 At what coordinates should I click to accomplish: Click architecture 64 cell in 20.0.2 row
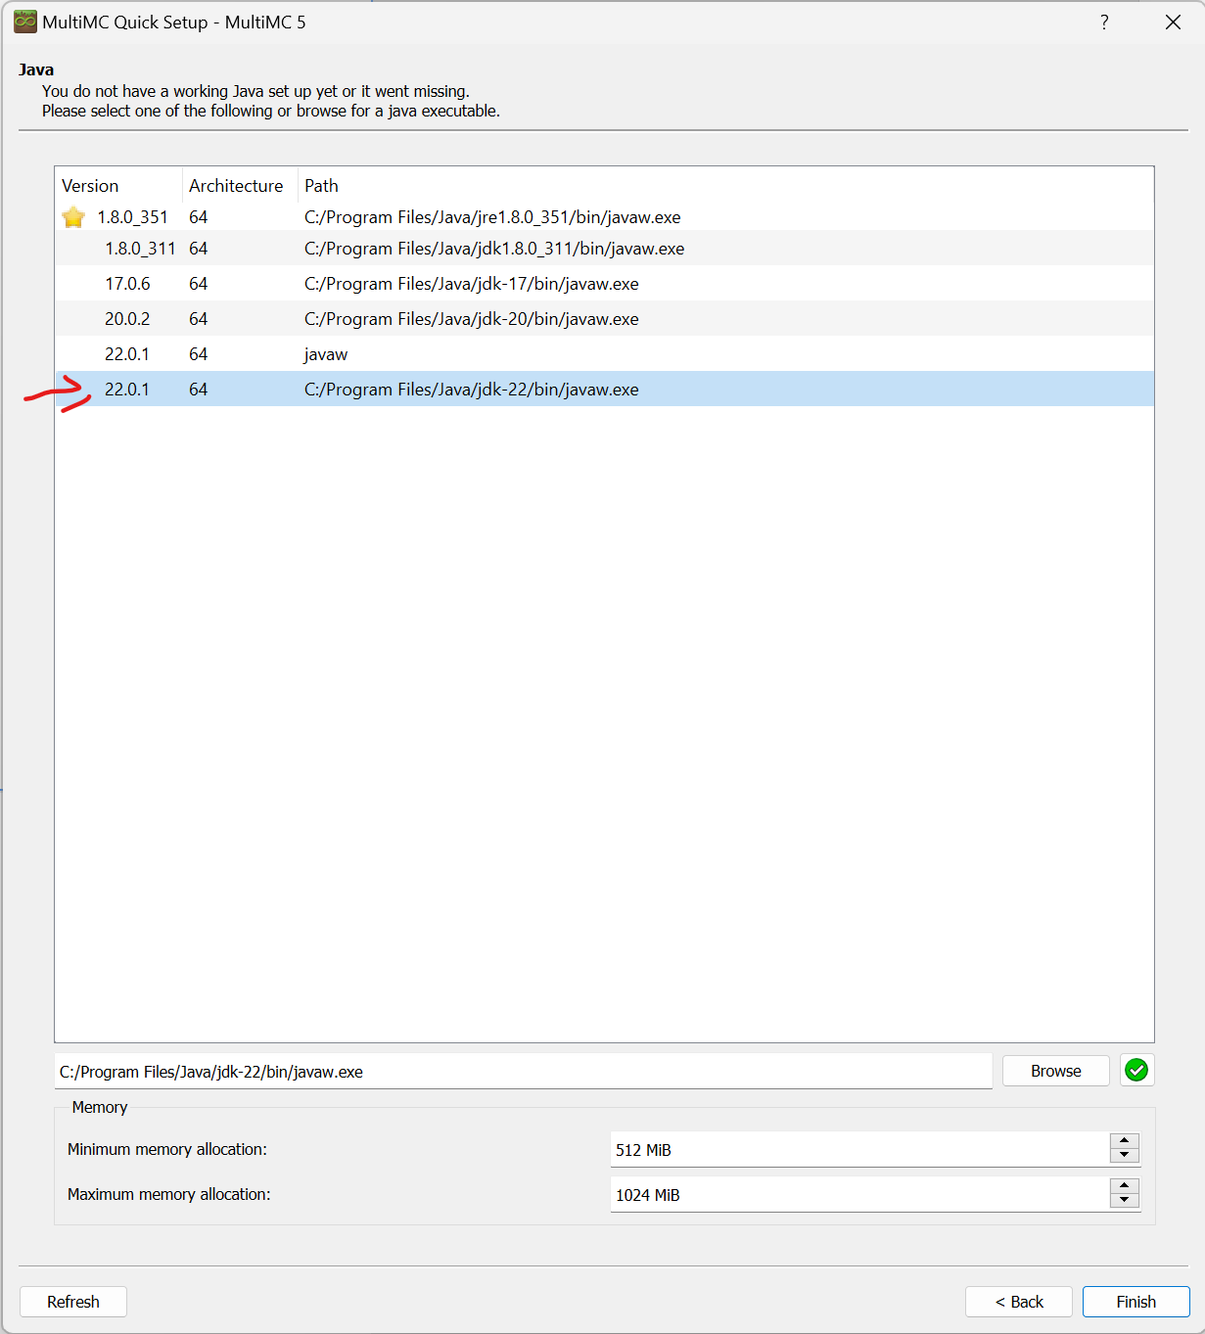tap(199, 319)
